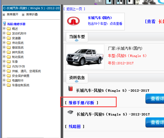
Task: Click 查看详 button beside 线路图
Action: 155,122
